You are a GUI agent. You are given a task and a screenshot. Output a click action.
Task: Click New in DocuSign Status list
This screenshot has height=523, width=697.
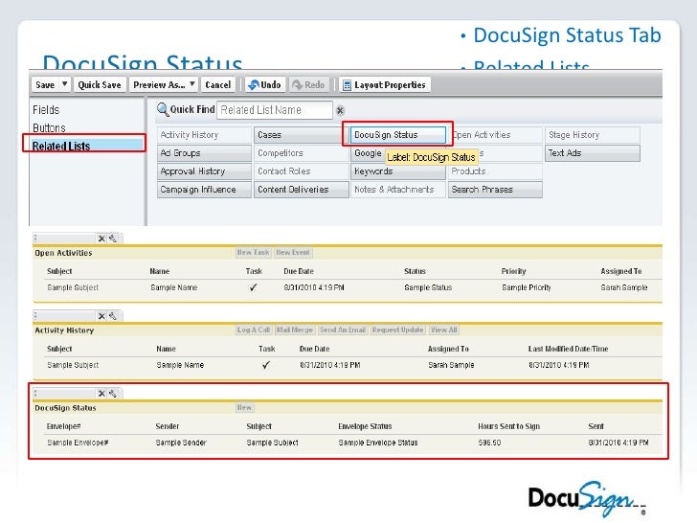(x=244, y=407)
